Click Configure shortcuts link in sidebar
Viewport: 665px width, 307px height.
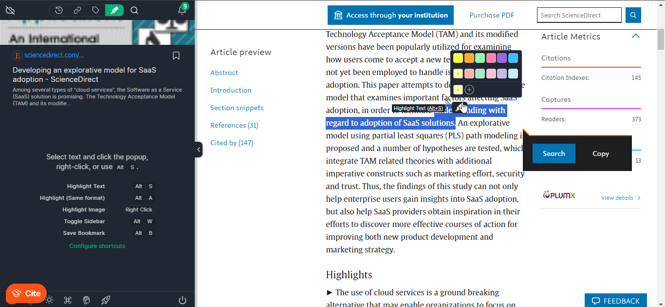[x=97, y=246]
